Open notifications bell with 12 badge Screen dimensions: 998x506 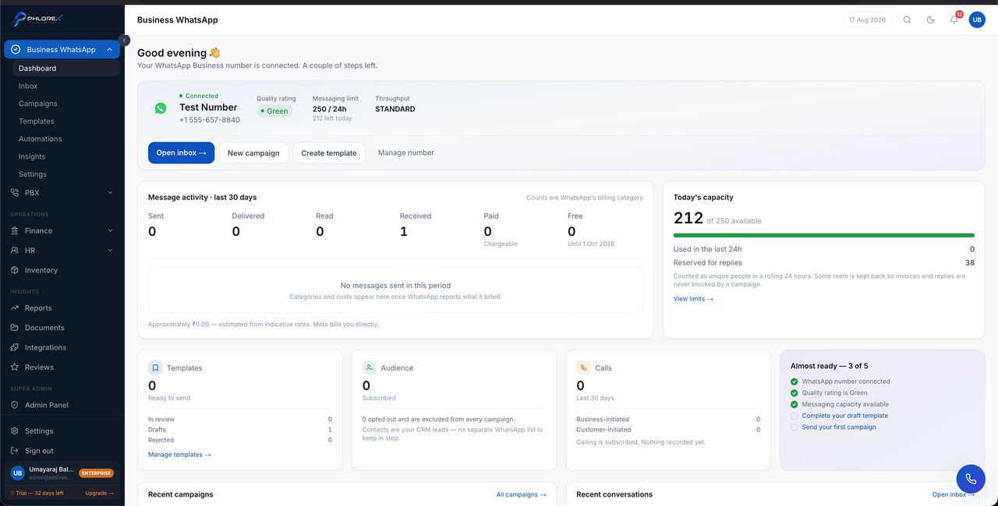coord(954,19)
